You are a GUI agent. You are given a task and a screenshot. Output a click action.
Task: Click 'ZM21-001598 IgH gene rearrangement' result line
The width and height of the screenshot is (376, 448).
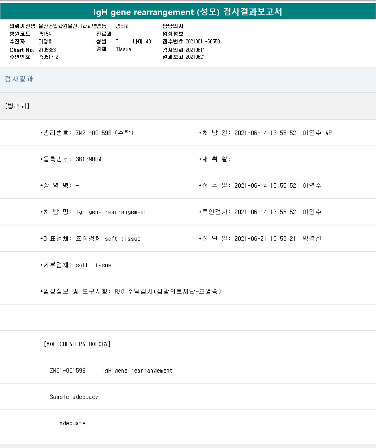click(x=111, y=371)
